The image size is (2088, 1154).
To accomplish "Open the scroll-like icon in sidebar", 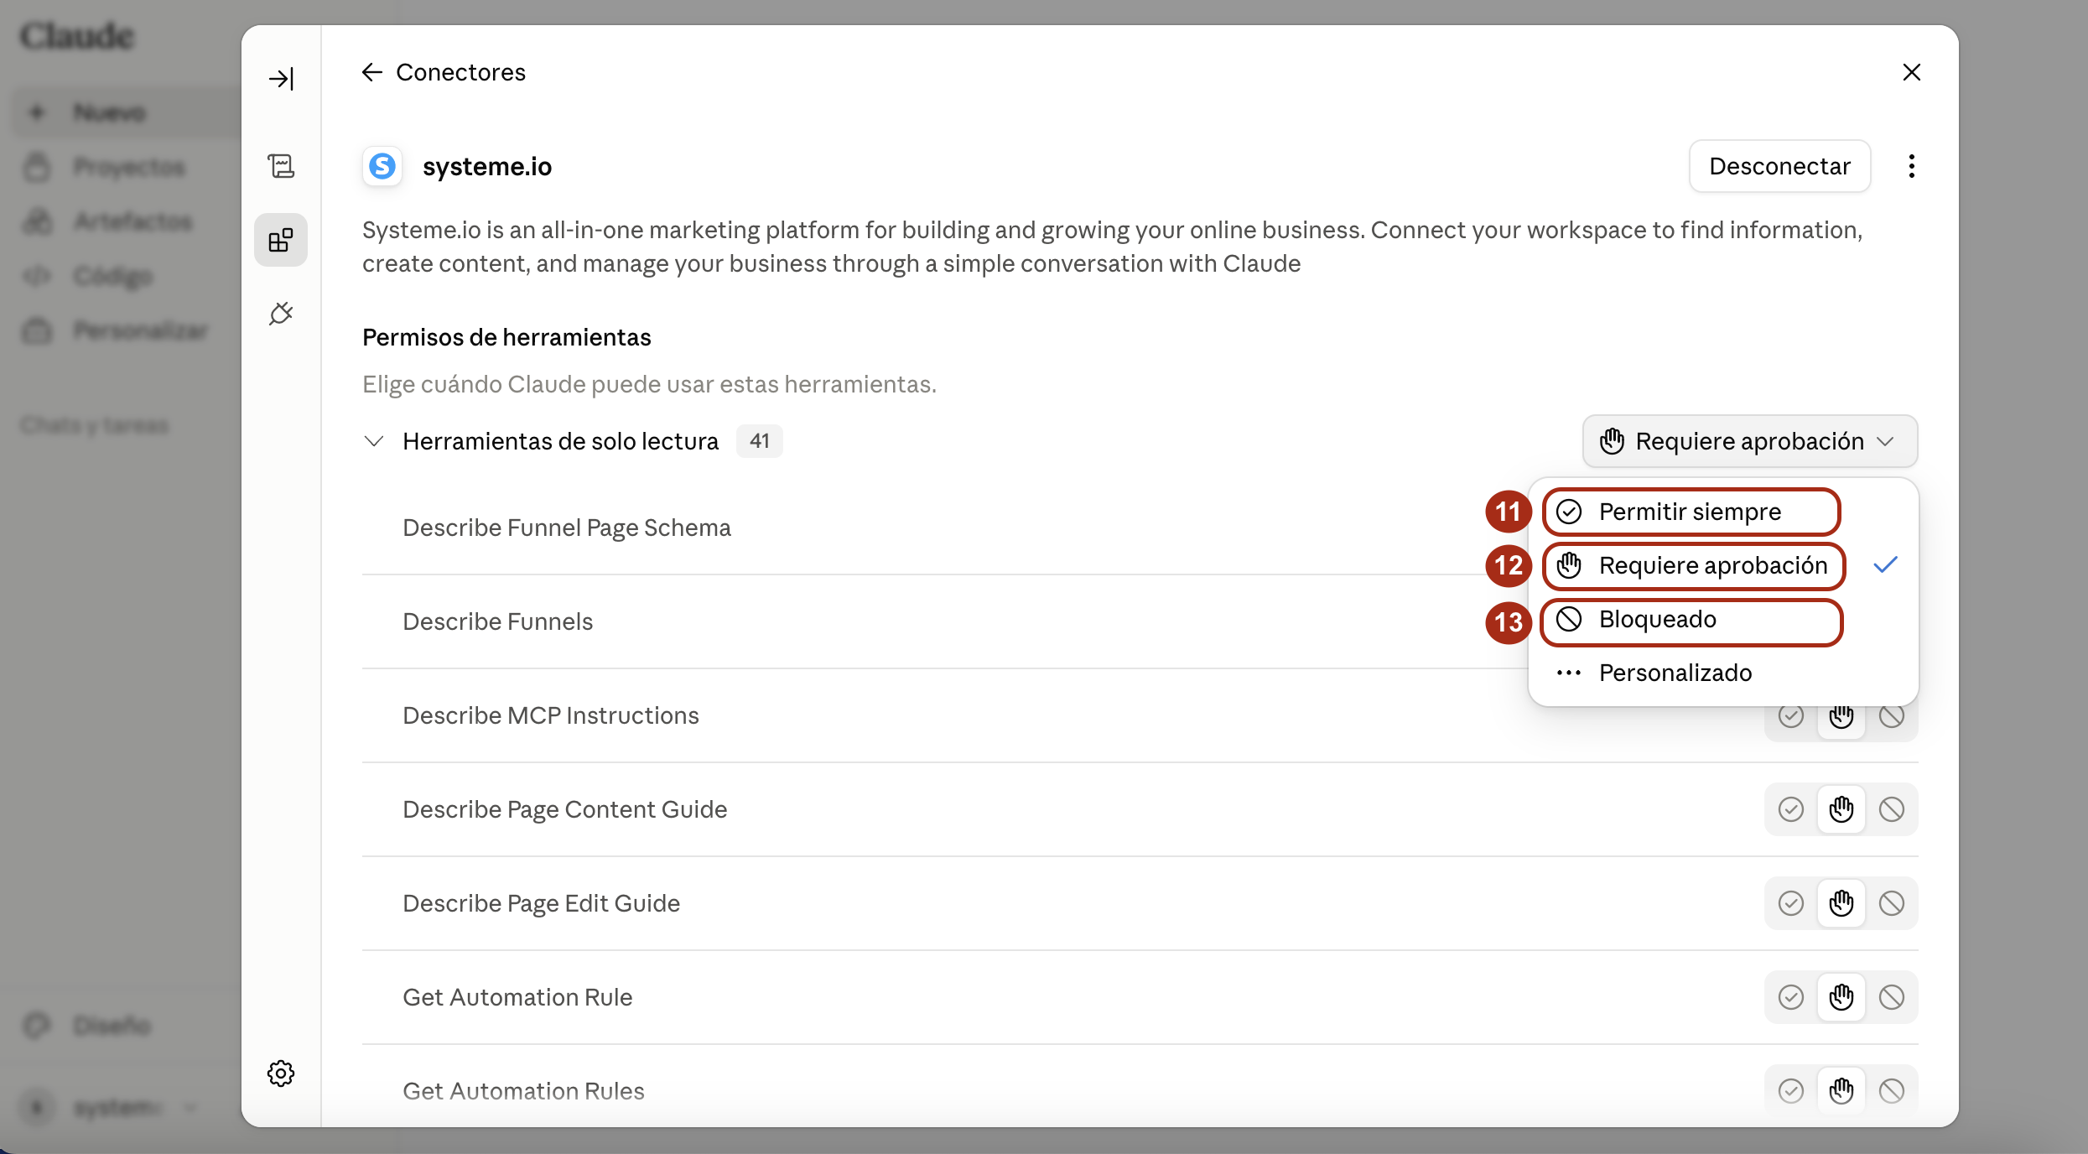I will coord(281,166).
